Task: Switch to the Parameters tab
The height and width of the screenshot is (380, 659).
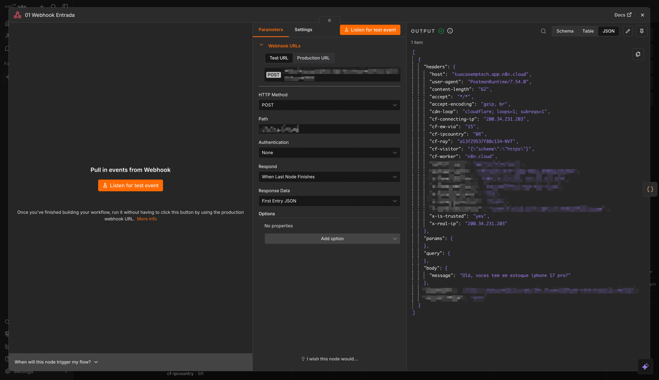Action: click(x=271, y=30)
